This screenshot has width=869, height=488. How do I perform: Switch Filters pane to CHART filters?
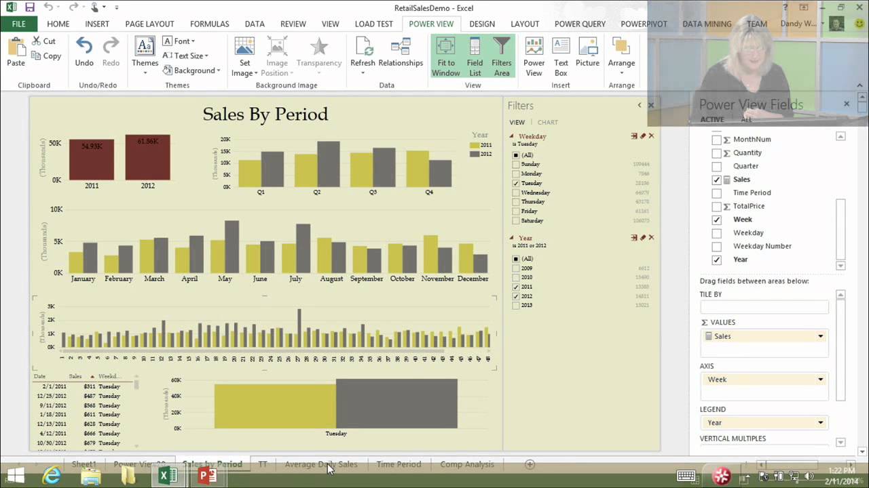tap(547, 123)
